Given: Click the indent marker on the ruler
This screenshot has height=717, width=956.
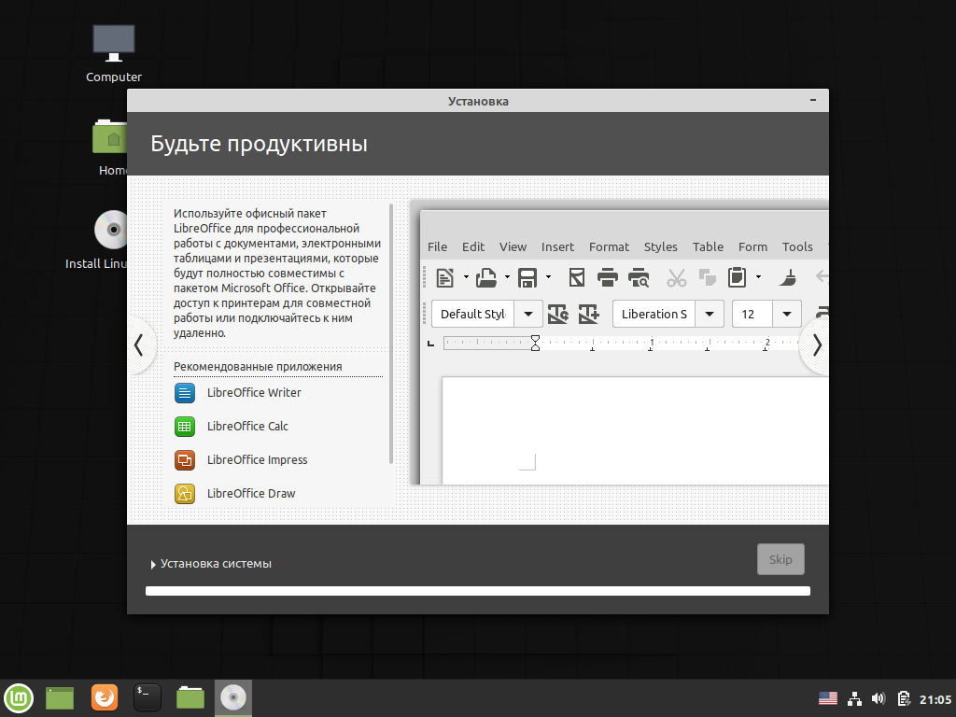Looking at the screenshot, I should pyautogui.click(x=535, y=343).
